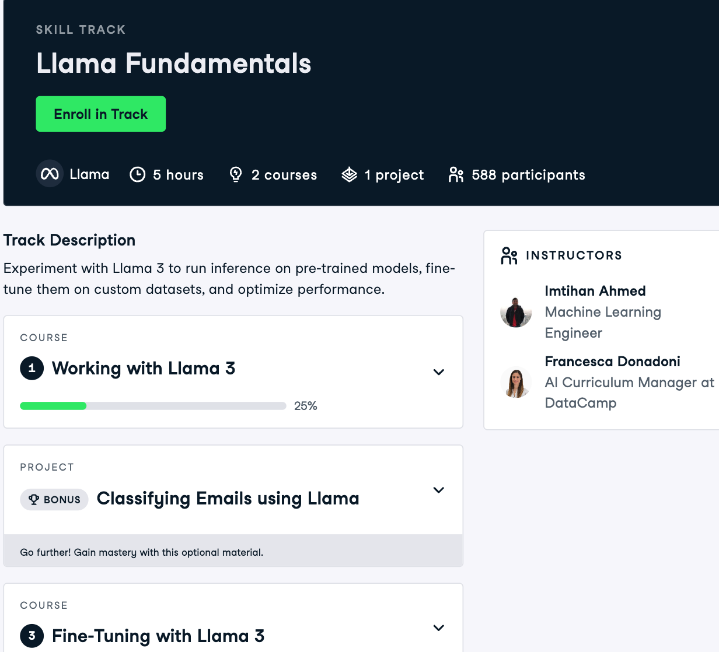Click the INSTRUCTORS heading text
The image size is (719, 652).
574,255
